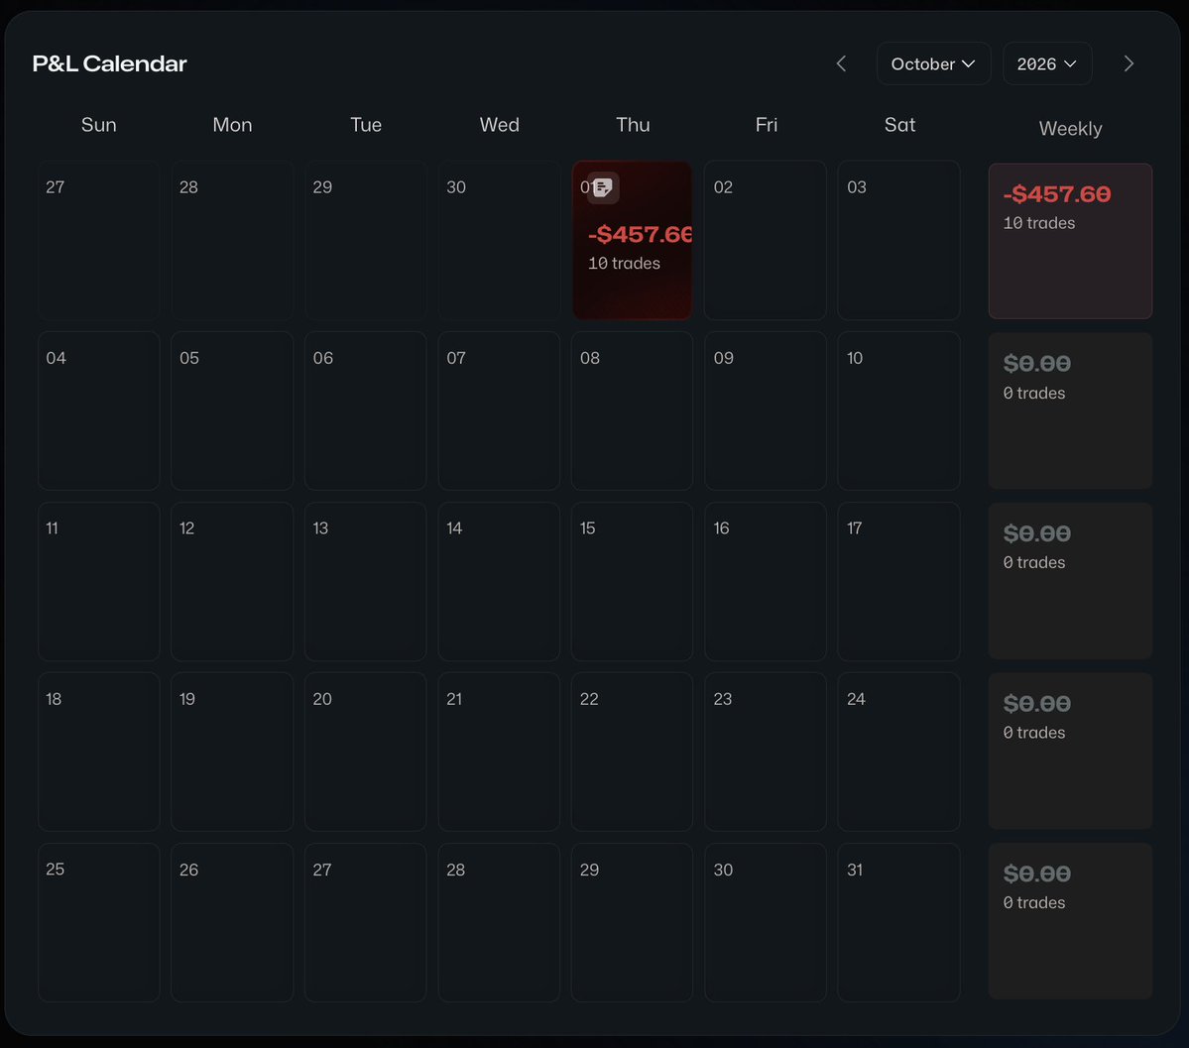Image resolution: width=1189 pixels, height=1048 pixels.
Task: Click the Sat column header
Action: 899,124
